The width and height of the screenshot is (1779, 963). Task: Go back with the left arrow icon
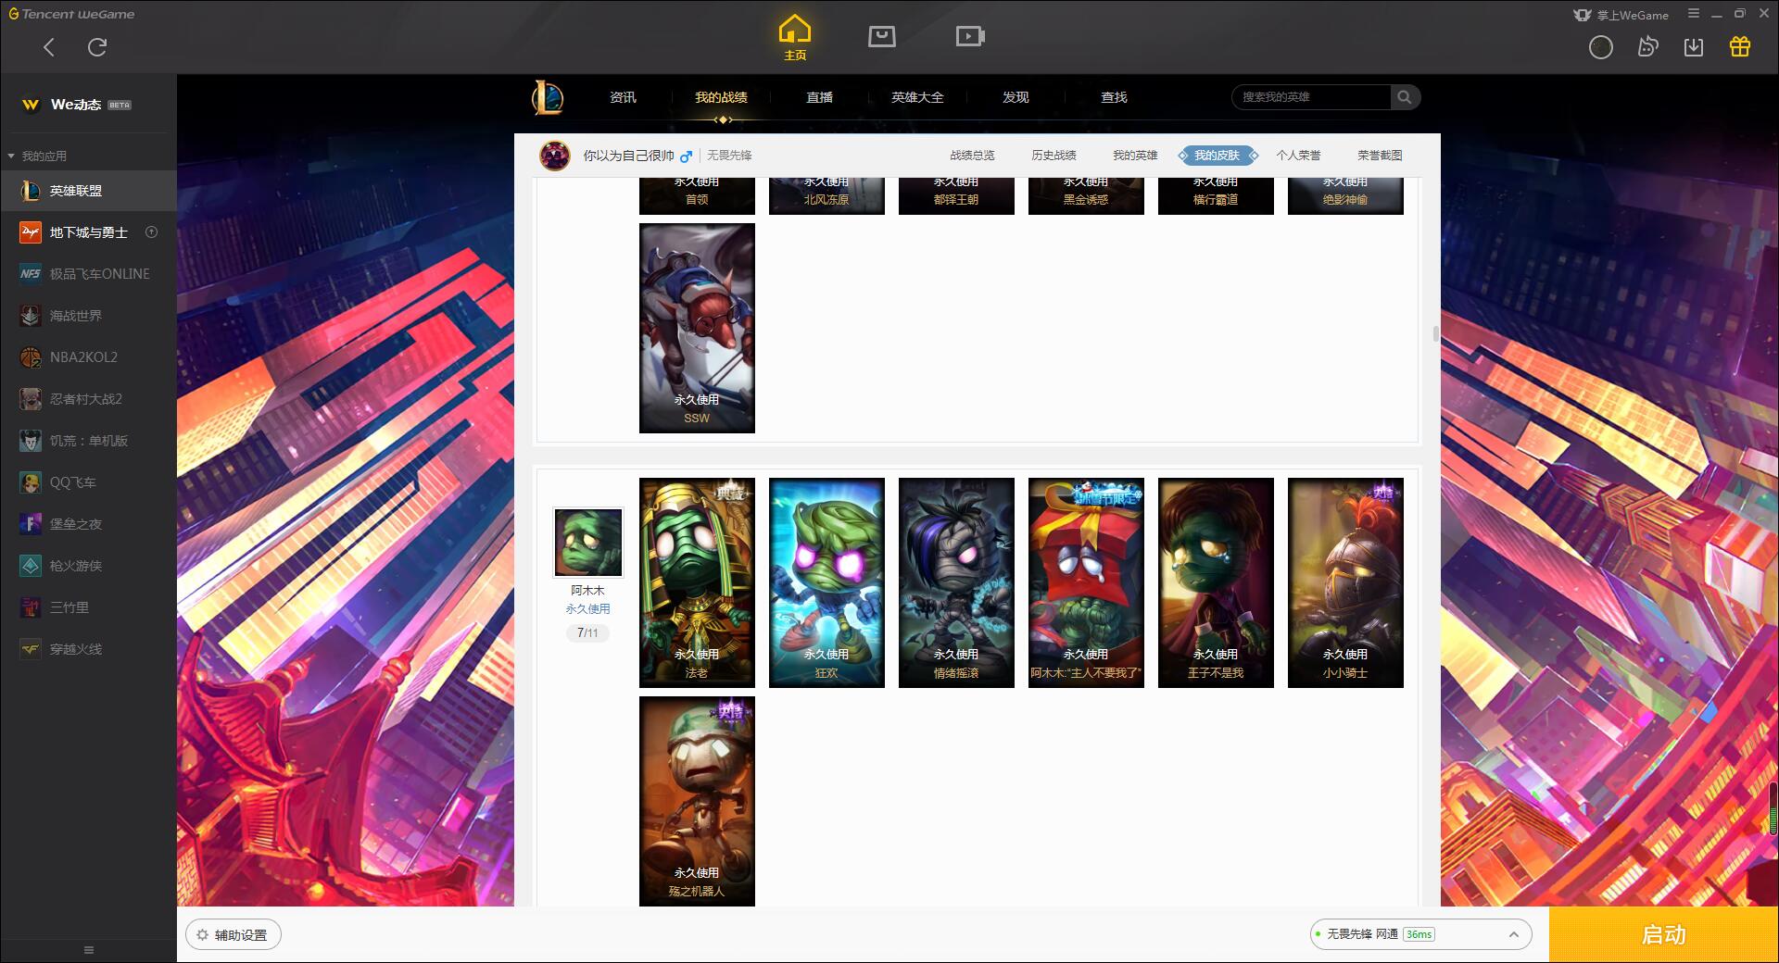pos(49,47)
